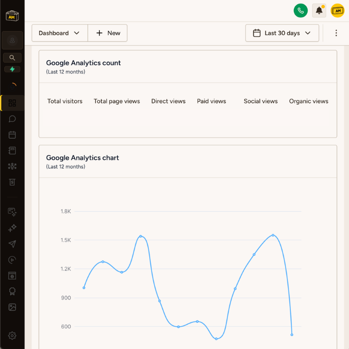Open the sidebar search magnifier
Image resolution: width=349 pixels, height=349 pixels.
click(12, 58)
